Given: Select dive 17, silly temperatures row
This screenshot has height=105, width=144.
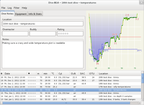Looking at the screenshot, I should [x=71, y=87].
